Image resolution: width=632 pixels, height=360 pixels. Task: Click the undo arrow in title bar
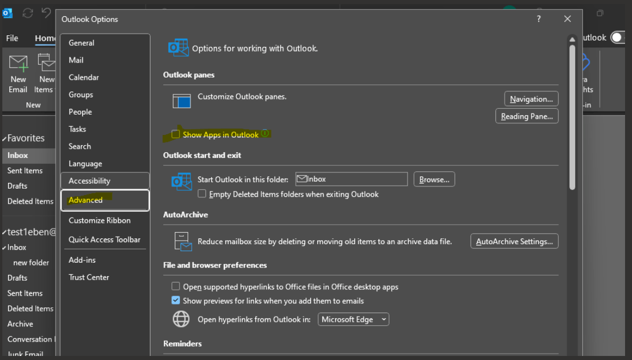(x=46, y=13)
